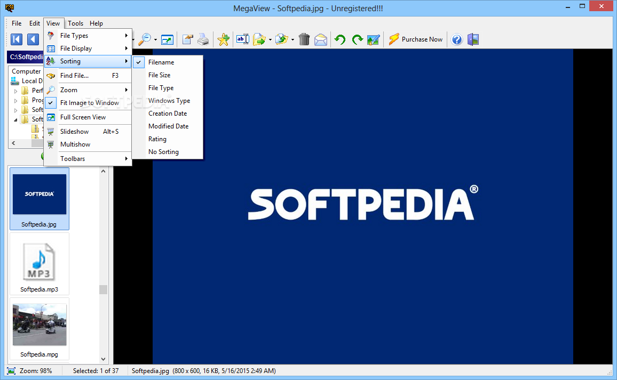
Task: Sort by Rating
Action: (x=168, y=139)
